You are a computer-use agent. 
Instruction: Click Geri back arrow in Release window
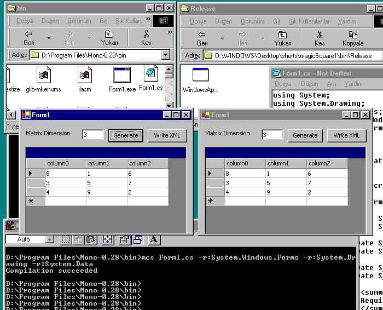pyautogui.click(x=202, y=35)
